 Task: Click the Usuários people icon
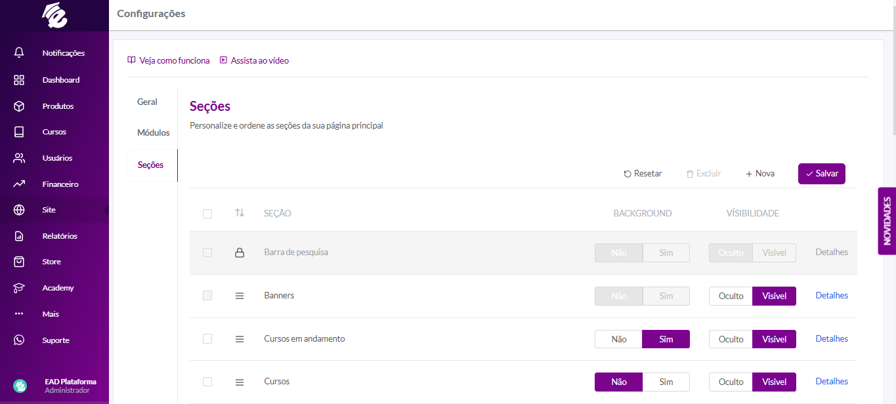tap(19, 158)
